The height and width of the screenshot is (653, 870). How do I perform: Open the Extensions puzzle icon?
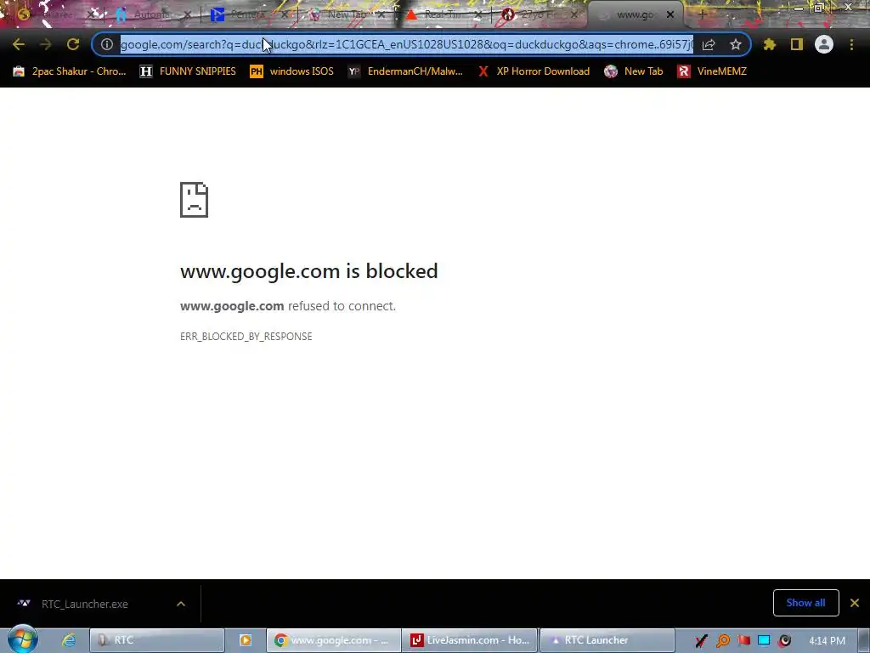770,44
